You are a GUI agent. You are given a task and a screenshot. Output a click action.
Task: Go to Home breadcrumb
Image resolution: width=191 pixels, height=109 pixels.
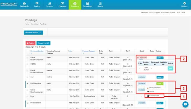[x=27, y=24]
